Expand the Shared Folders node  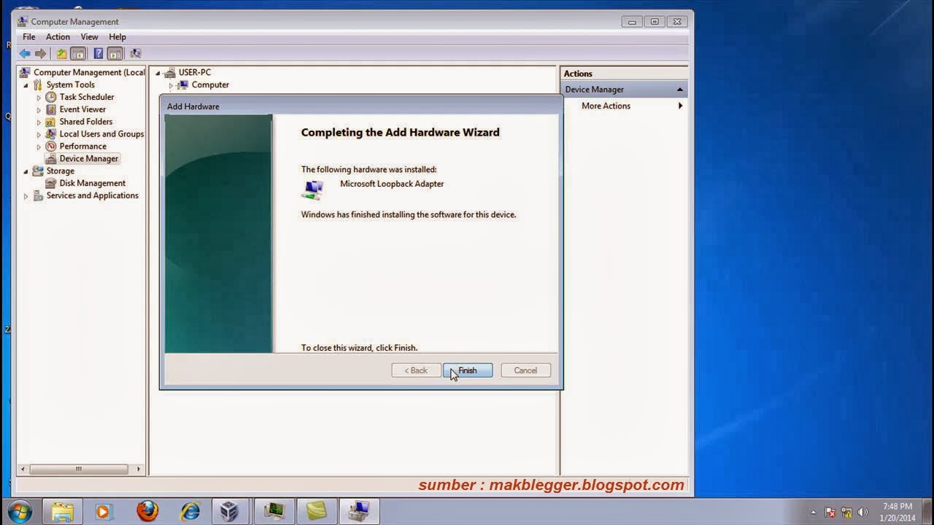click(39, 122)
